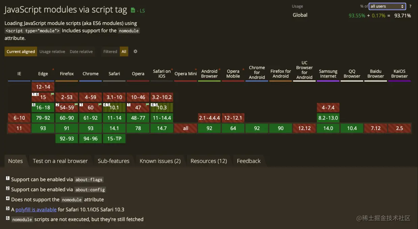Select the iOS Safari 11-14.4 cell
The height and width of the screenshot is (229, 418).
pos(162,118)
